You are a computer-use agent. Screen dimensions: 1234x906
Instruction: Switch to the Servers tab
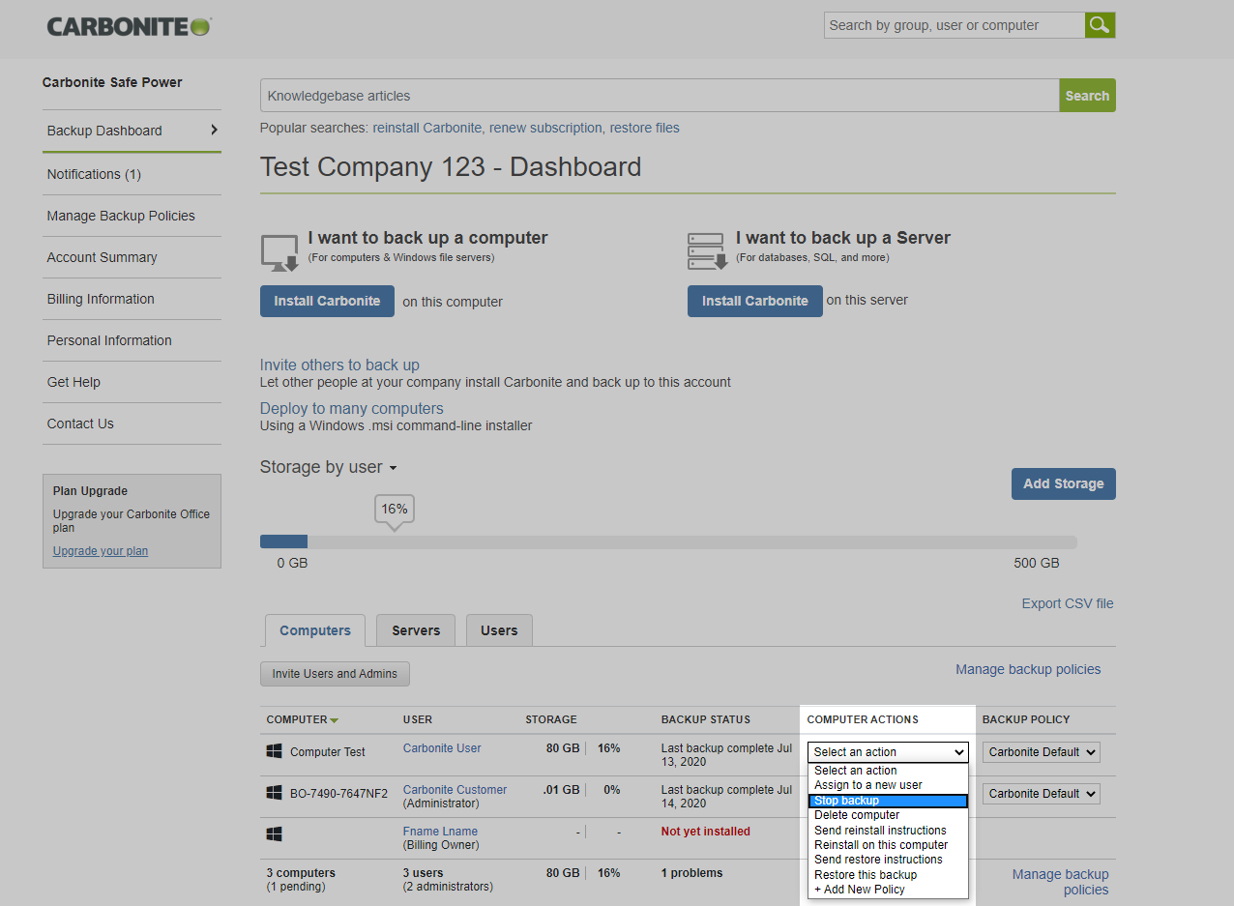[x=416, y=630]
